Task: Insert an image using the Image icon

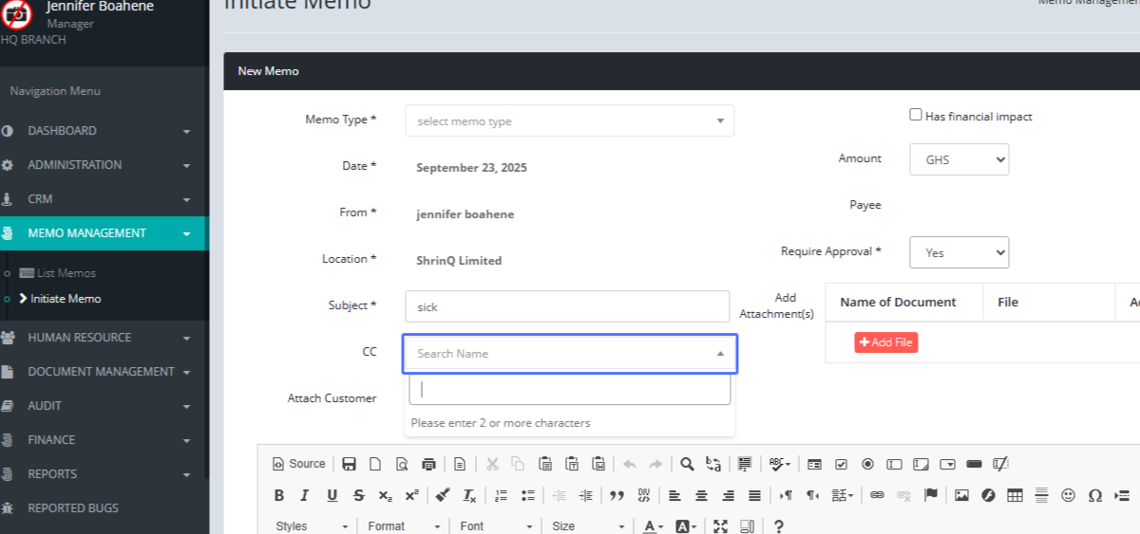Action: 961,495
